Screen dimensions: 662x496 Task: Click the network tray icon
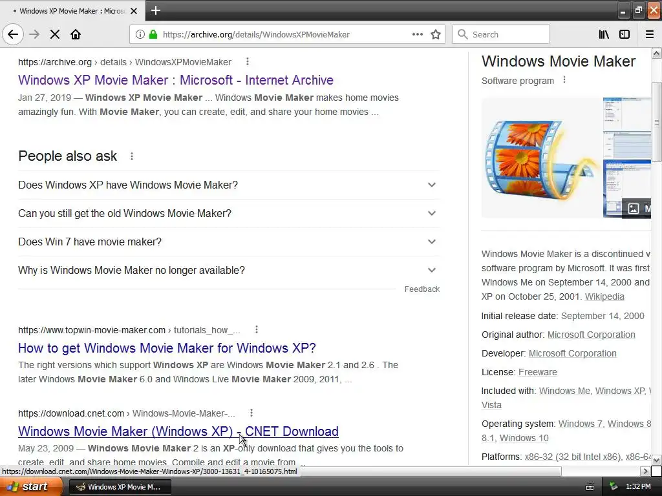(x=613, y=487)
